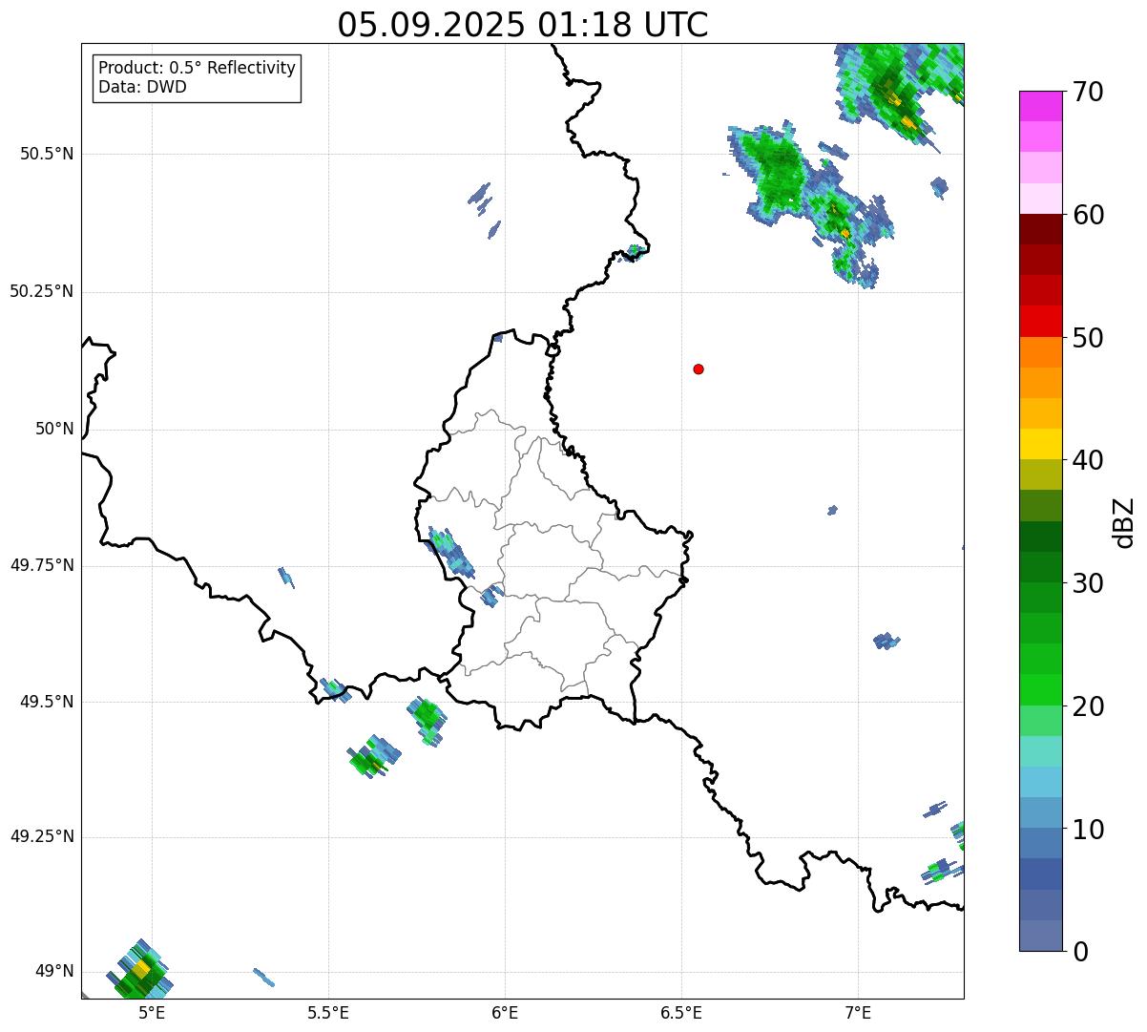Click the longitude label 5.5°E
1147x1032 pixels.
click(328, 1012)
